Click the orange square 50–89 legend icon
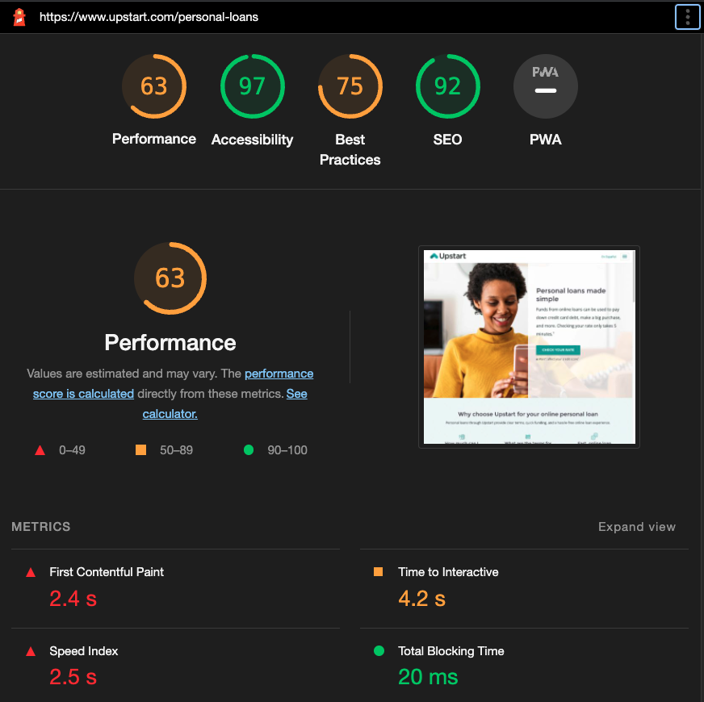Screen dimensions: 704x702 [141, 449]
